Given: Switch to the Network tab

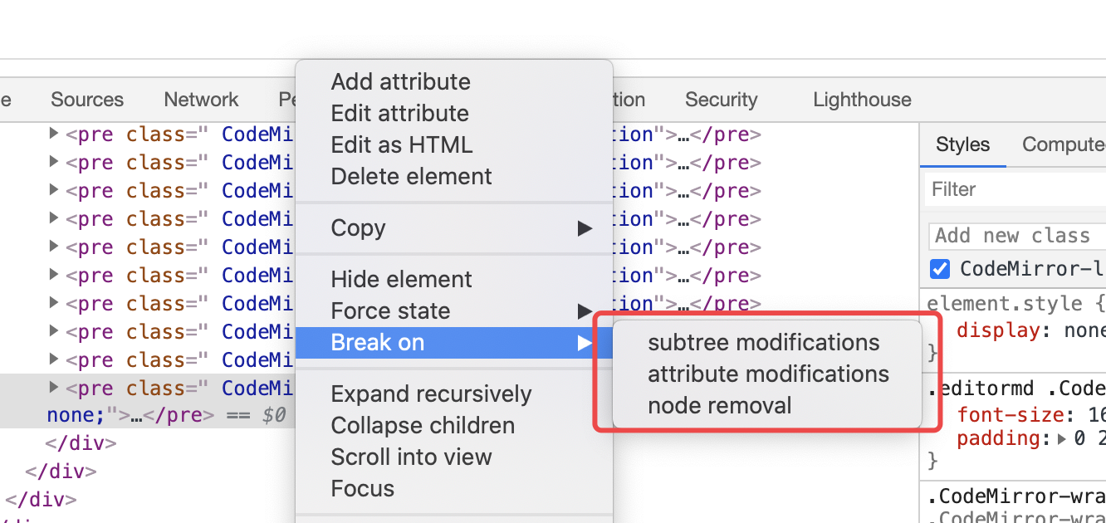Looking at the screenshot, I should click(x=201, y=100).
